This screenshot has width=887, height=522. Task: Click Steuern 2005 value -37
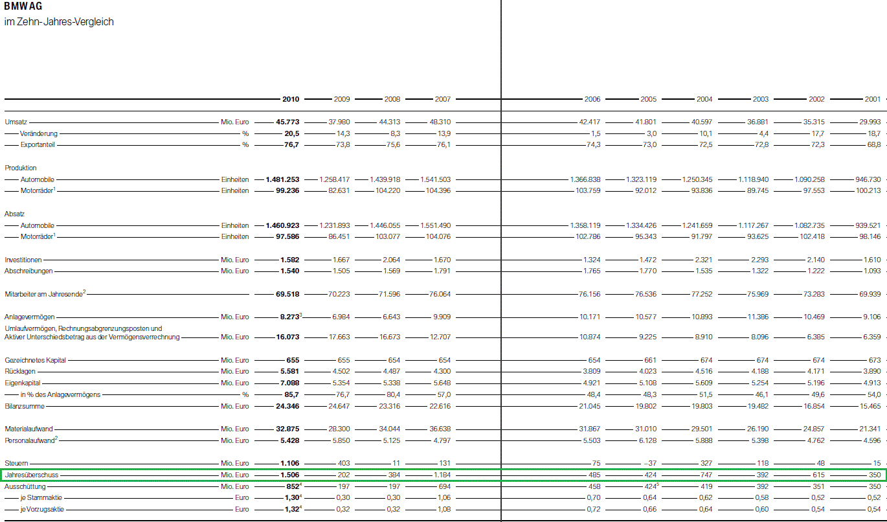point(649,463)
